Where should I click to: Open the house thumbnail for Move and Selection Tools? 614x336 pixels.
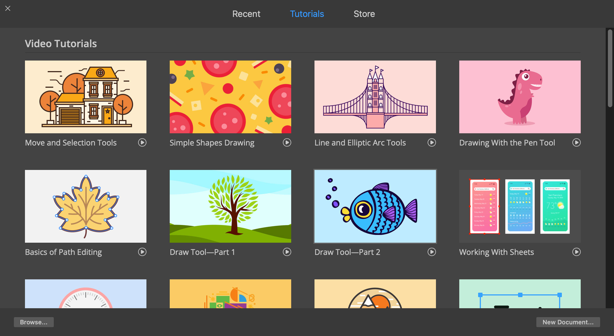[86, 97]
